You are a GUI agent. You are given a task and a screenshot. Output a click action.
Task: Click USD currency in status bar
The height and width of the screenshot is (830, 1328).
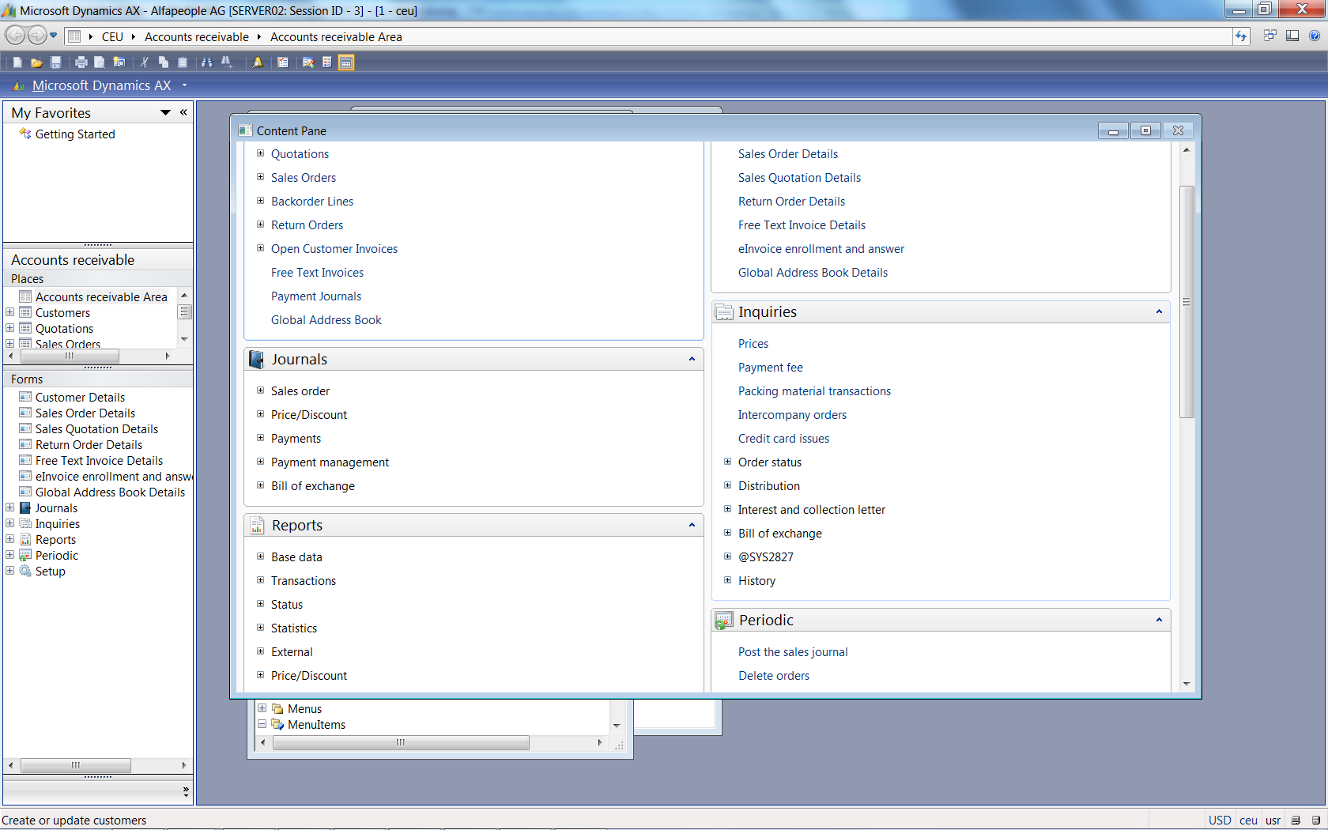[1220, 821]
